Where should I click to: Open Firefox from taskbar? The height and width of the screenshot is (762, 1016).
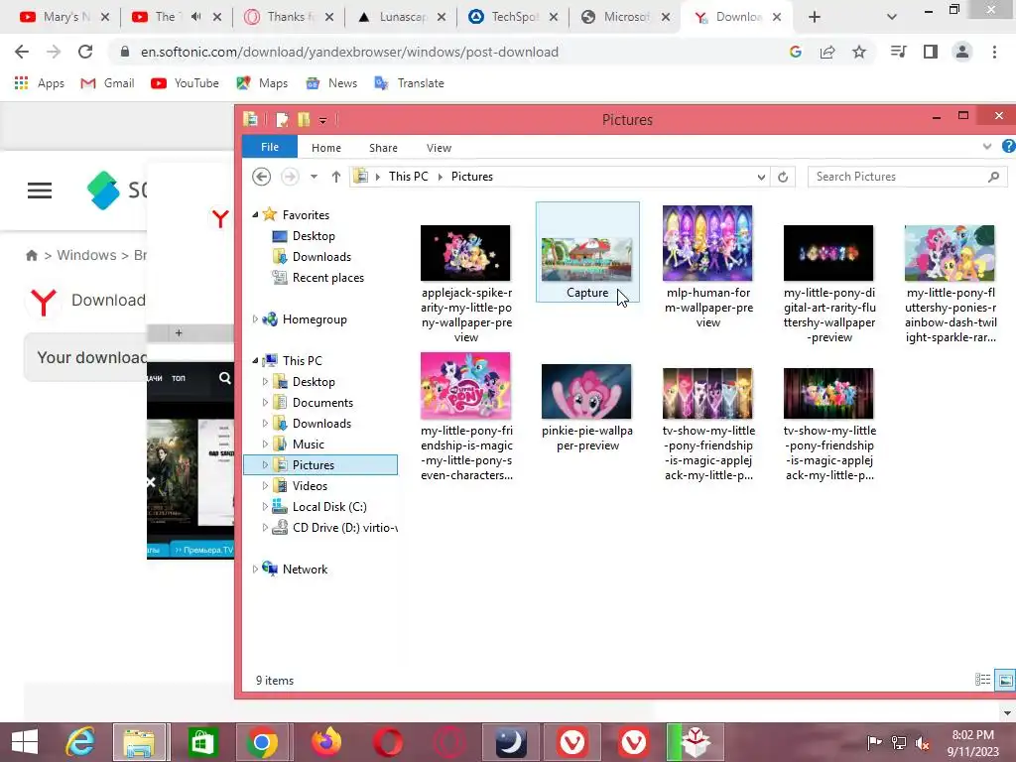[x=325, y=742]
